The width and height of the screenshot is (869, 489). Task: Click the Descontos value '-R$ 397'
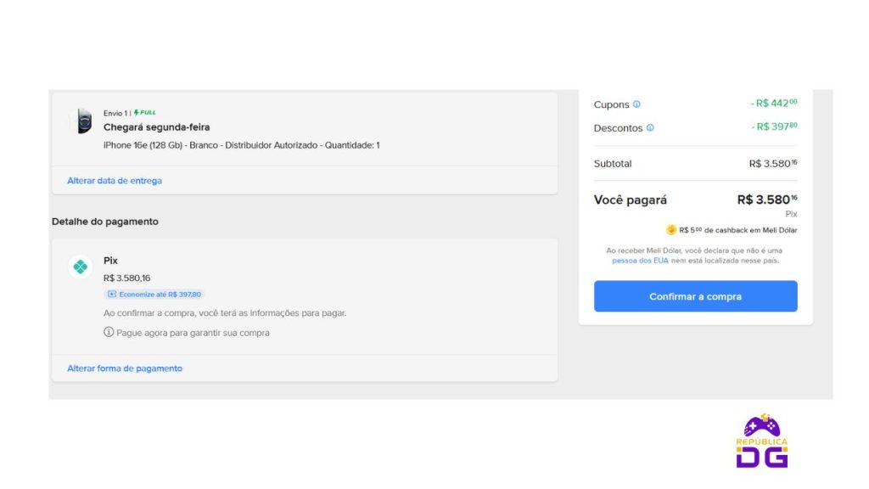(x=774, y=126)
